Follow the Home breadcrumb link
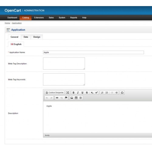The height and width of the screenshot is (152, 152). click(7, 23)
